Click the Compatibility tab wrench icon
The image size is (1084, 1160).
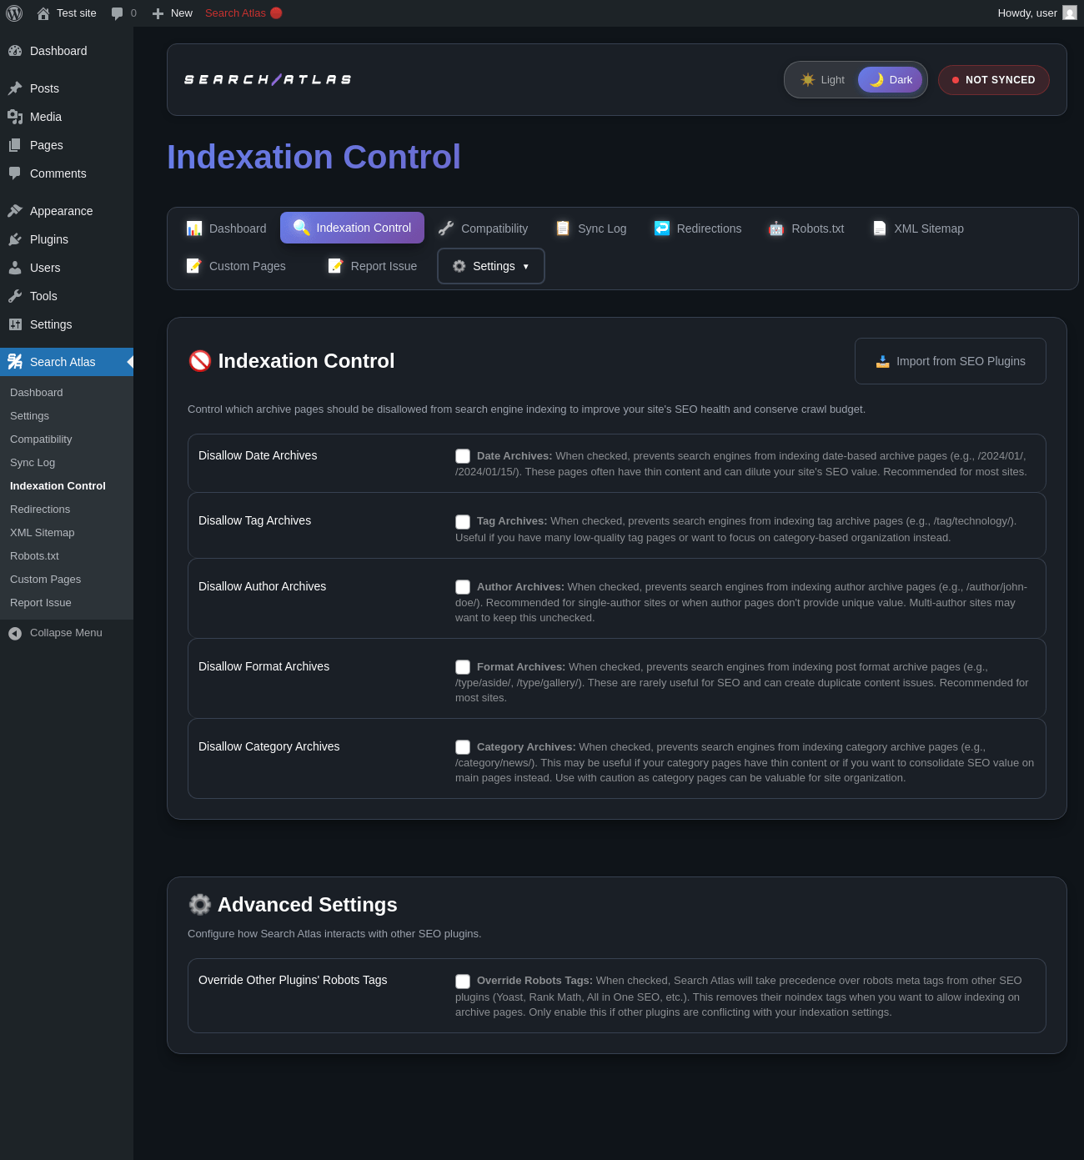pyautogui.click(x=446, y=228)
